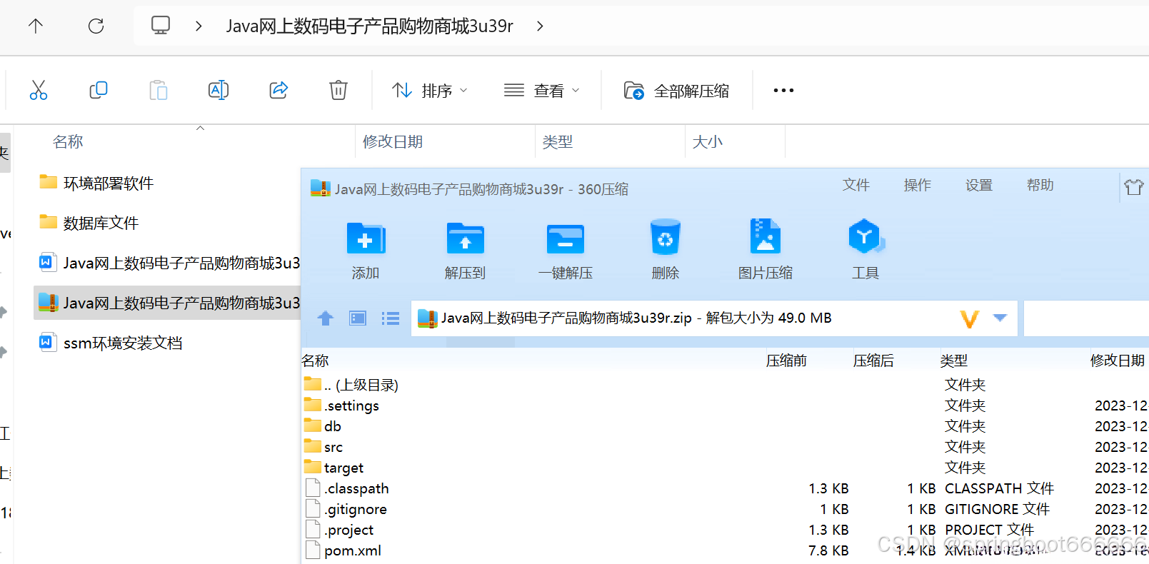Screen dimensions: 1149x564
Task: Select the Java网上数码 zip archive row
Action: coord(169,303)
